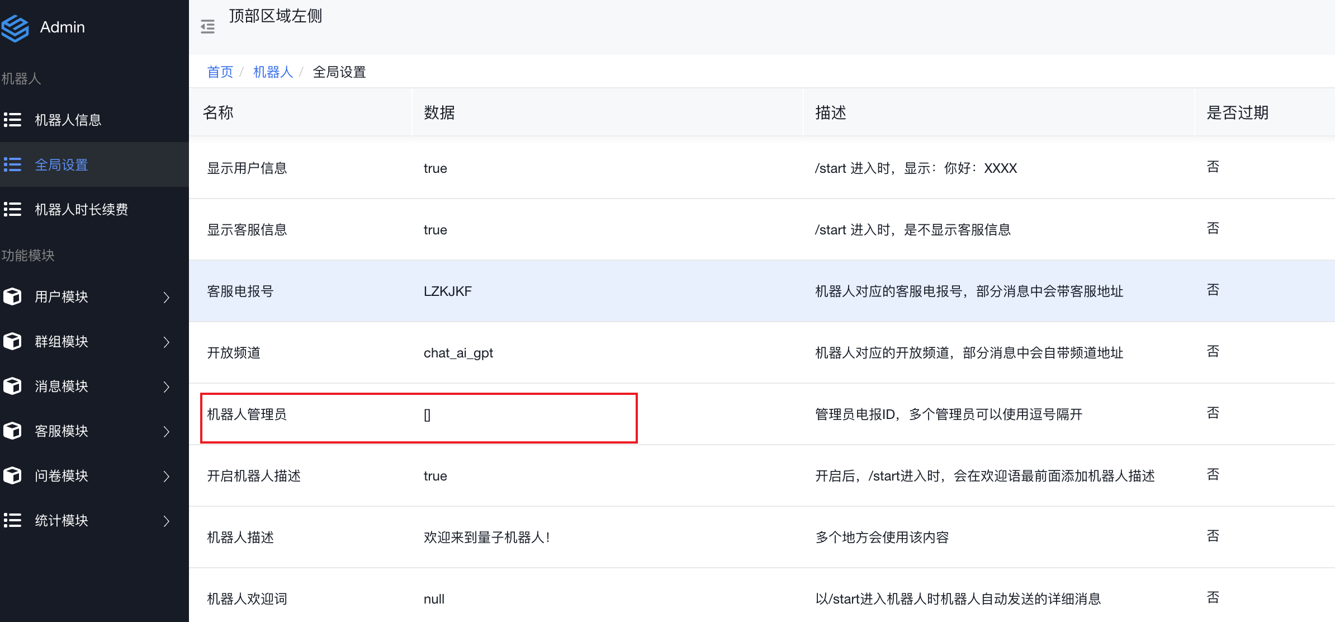Screen dimensions: 1335x622
Task: Expand the 统计模块 chevron arrow
Action: coord(166,521)
